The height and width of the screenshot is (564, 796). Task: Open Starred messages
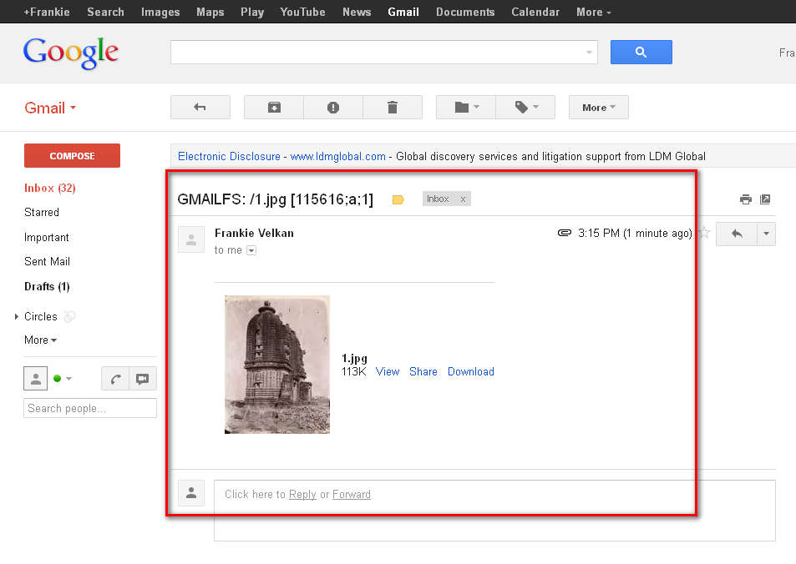42,213
